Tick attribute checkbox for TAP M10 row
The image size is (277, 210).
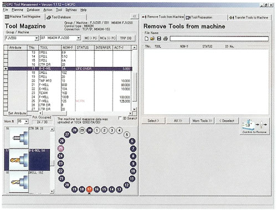pos(6,81)
